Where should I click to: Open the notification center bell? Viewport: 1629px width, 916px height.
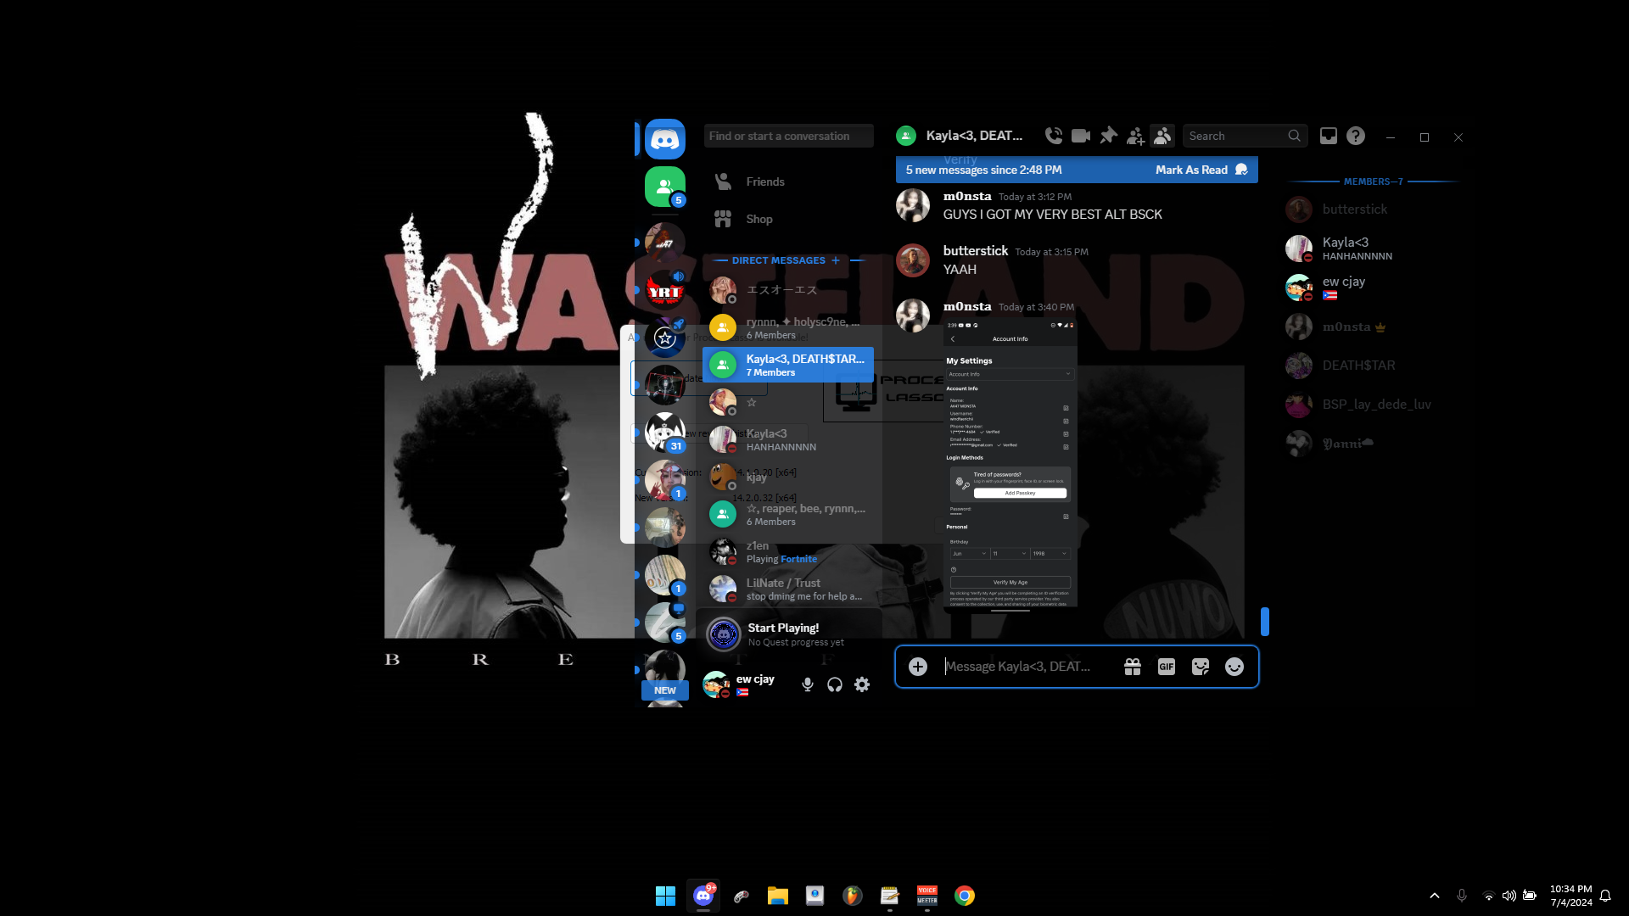coord(1605,896)
